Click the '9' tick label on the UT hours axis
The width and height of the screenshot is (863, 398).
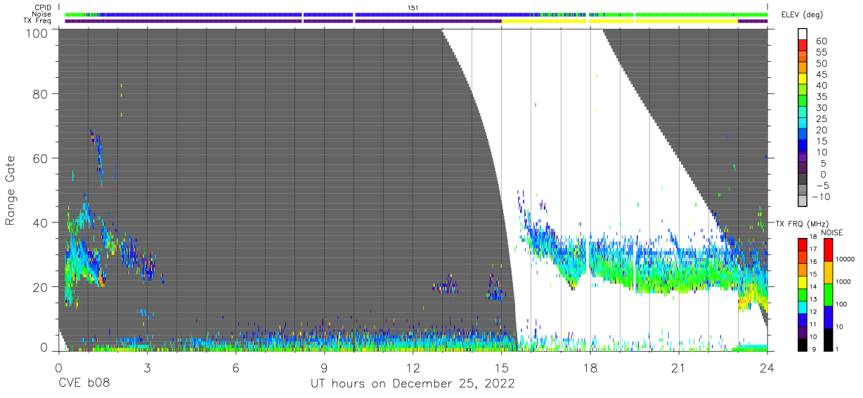click(x=324, y=368)
